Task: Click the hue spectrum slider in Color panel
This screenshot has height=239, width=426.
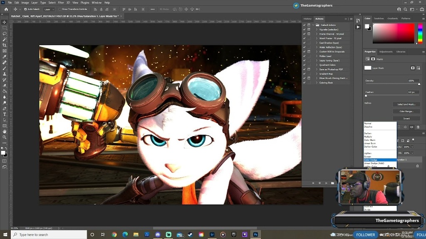Action: point(420,33)
